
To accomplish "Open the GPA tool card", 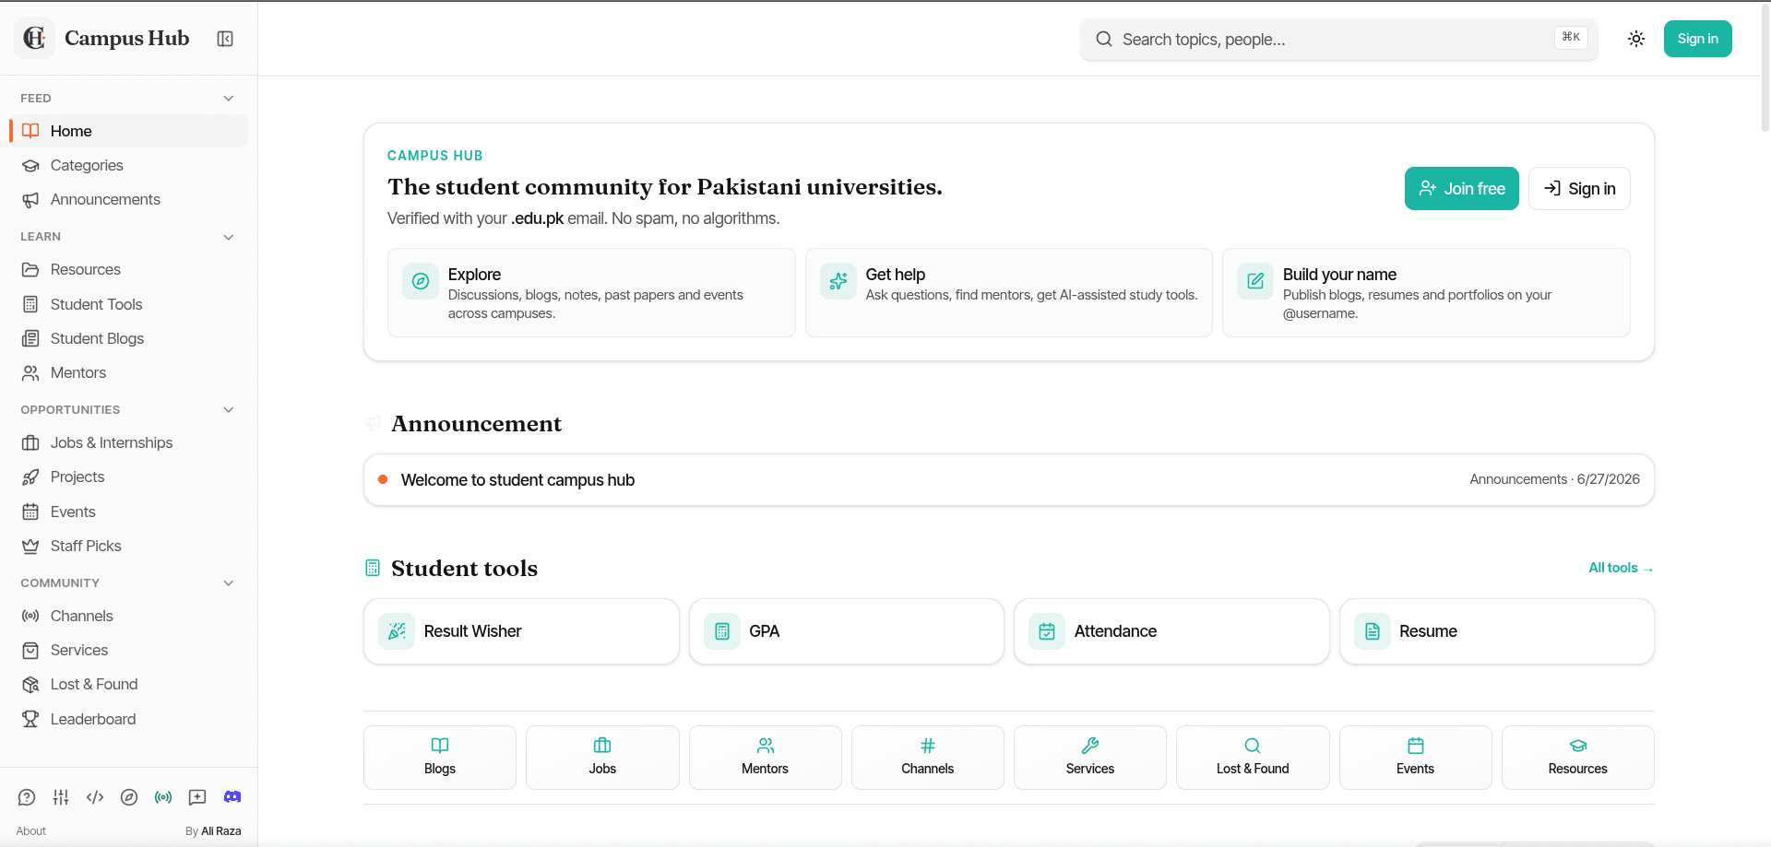I will coord(847,631).
